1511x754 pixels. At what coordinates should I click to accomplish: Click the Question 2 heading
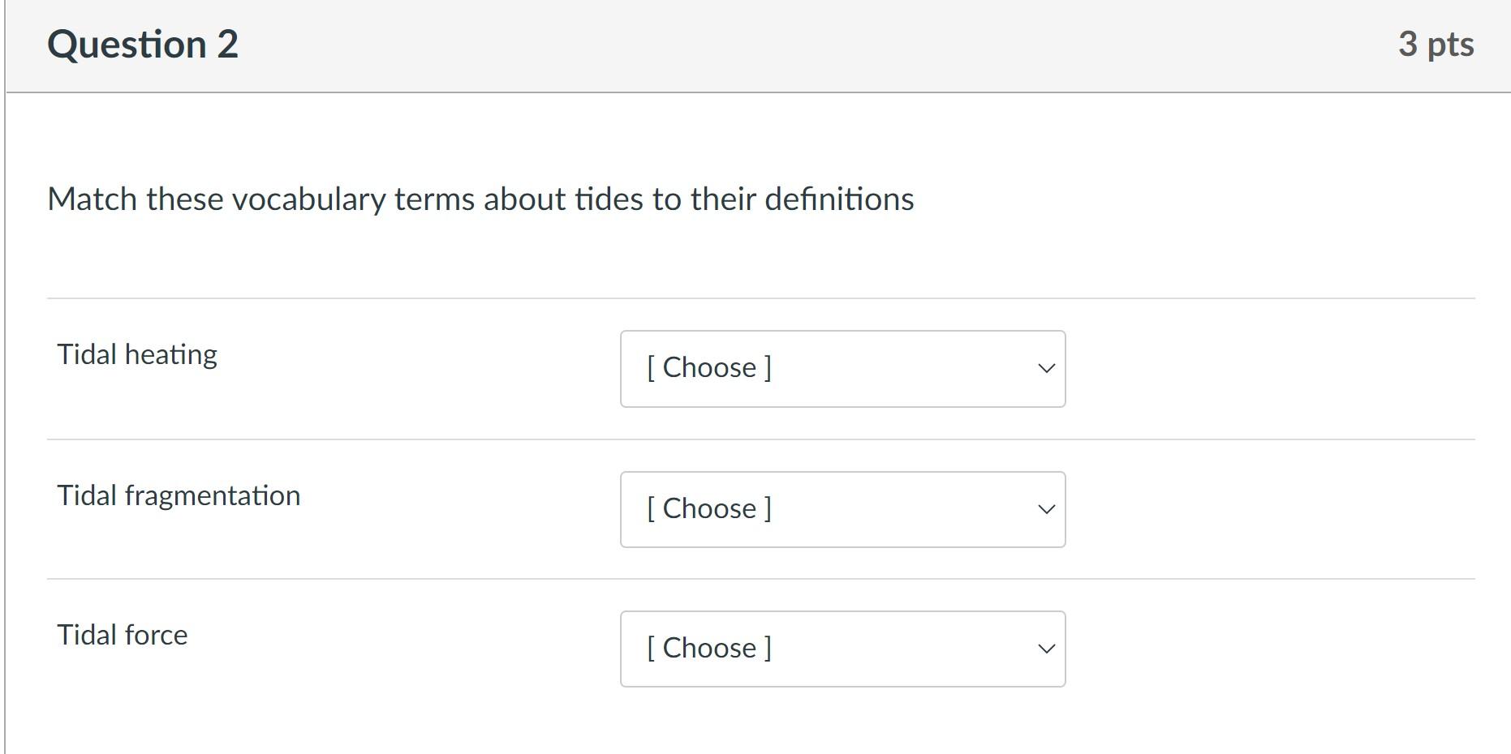tap(143, 44)
